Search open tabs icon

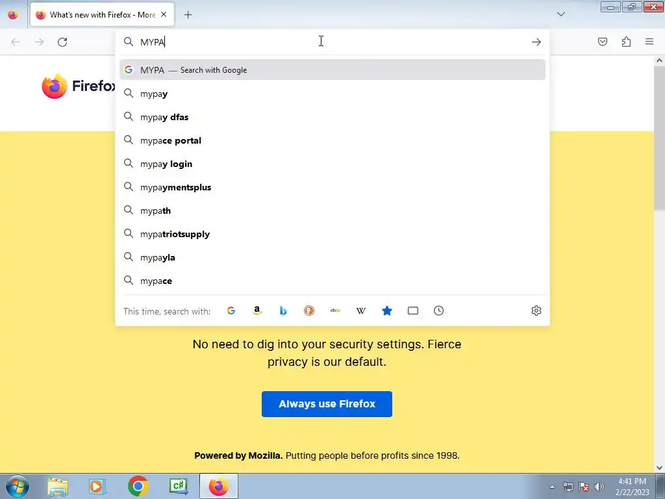point(412,311)
